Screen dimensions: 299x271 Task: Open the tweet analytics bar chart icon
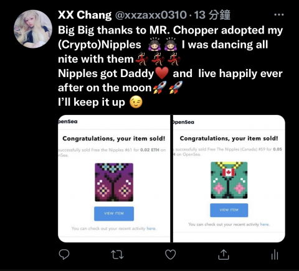[275, 254]
